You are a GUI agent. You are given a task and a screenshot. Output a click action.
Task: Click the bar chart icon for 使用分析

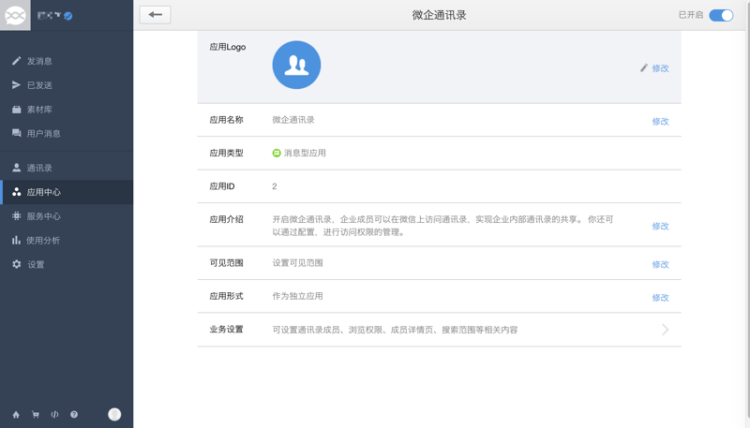point(16,240)
